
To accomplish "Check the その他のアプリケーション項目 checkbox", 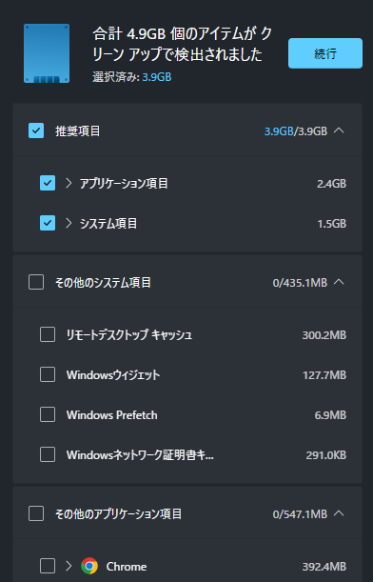I will pyautogui.click(x=36, y=513).
